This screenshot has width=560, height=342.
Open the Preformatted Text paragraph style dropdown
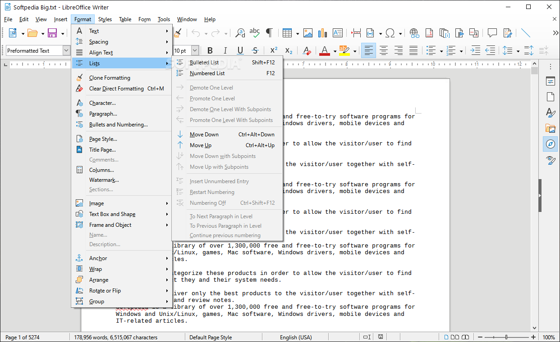tap(67, 51)
